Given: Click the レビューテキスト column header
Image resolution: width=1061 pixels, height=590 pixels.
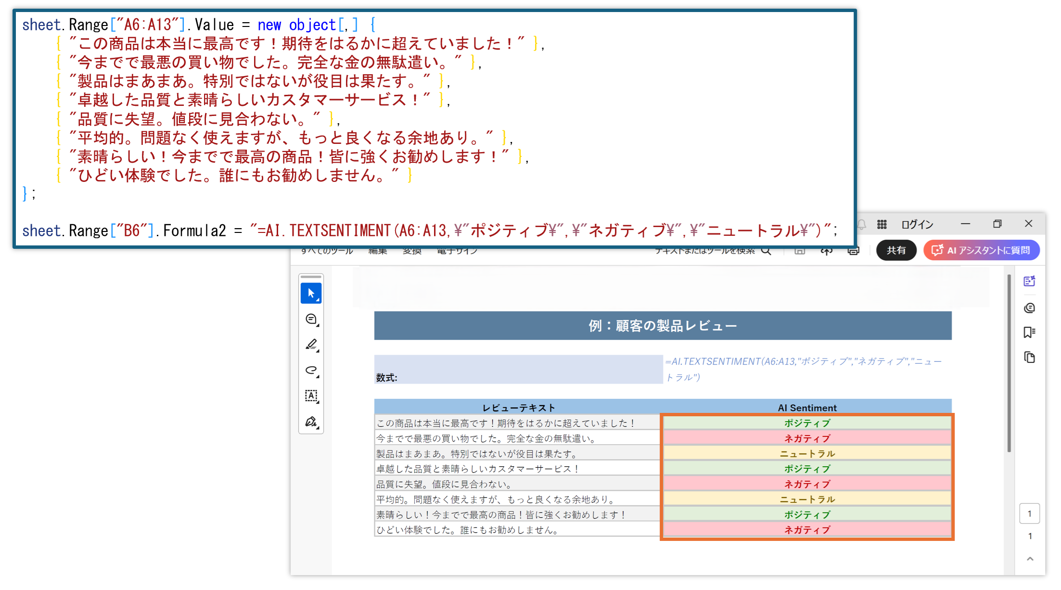Looking at the screenshot, I should click(x=519, y=408).
